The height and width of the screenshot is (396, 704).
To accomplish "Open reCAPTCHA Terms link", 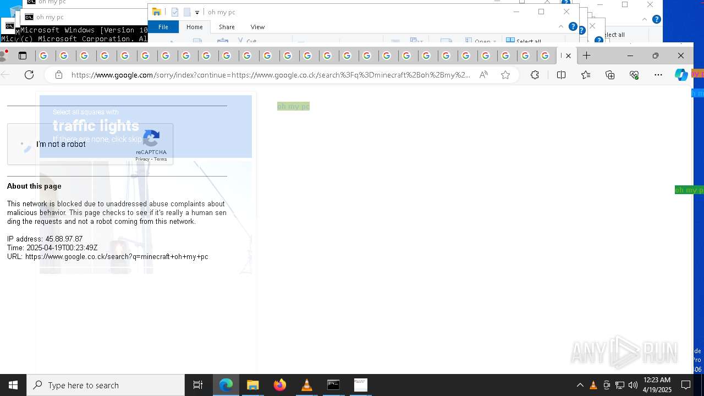I will [160, 159].
